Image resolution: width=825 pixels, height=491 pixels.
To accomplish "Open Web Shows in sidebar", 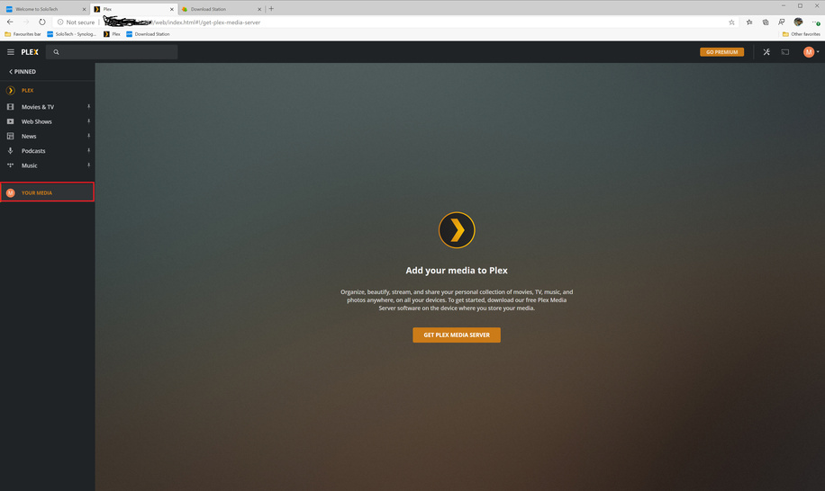I will pos(36,121).
